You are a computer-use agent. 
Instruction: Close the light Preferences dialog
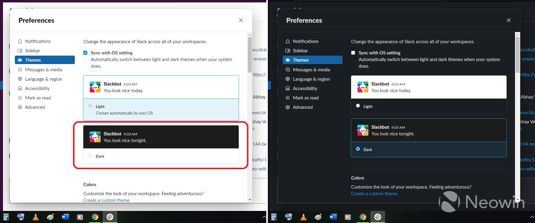[241, 20]
